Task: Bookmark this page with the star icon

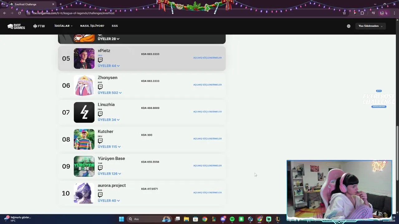Action: coord(344,13)
